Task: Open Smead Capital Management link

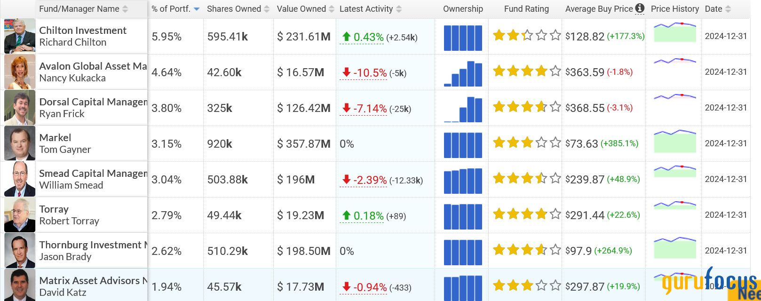Action: 93,173
